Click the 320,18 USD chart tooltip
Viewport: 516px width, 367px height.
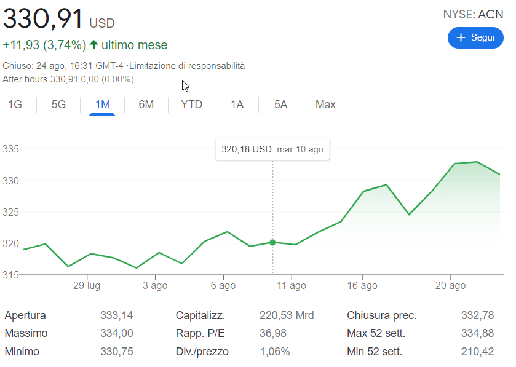(272, 149)
